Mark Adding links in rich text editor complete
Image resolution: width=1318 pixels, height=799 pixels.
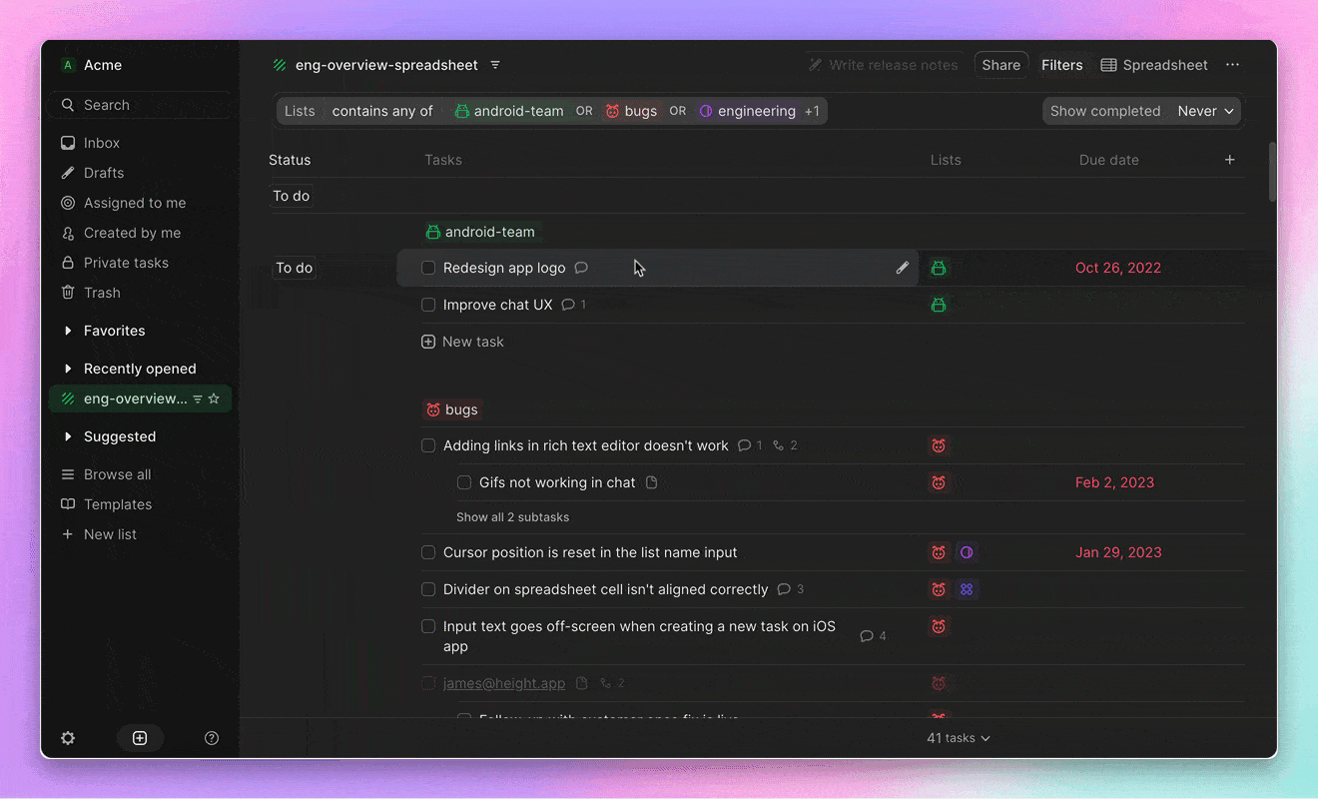(428, 445)
